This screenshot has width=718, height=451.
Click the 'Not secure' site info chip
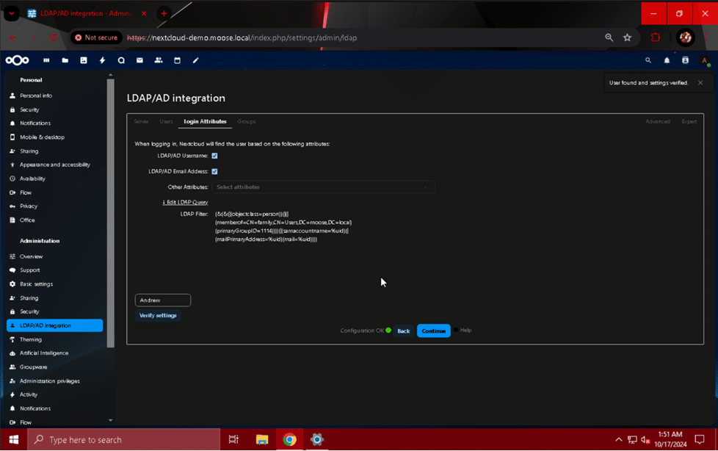(96, 37)
